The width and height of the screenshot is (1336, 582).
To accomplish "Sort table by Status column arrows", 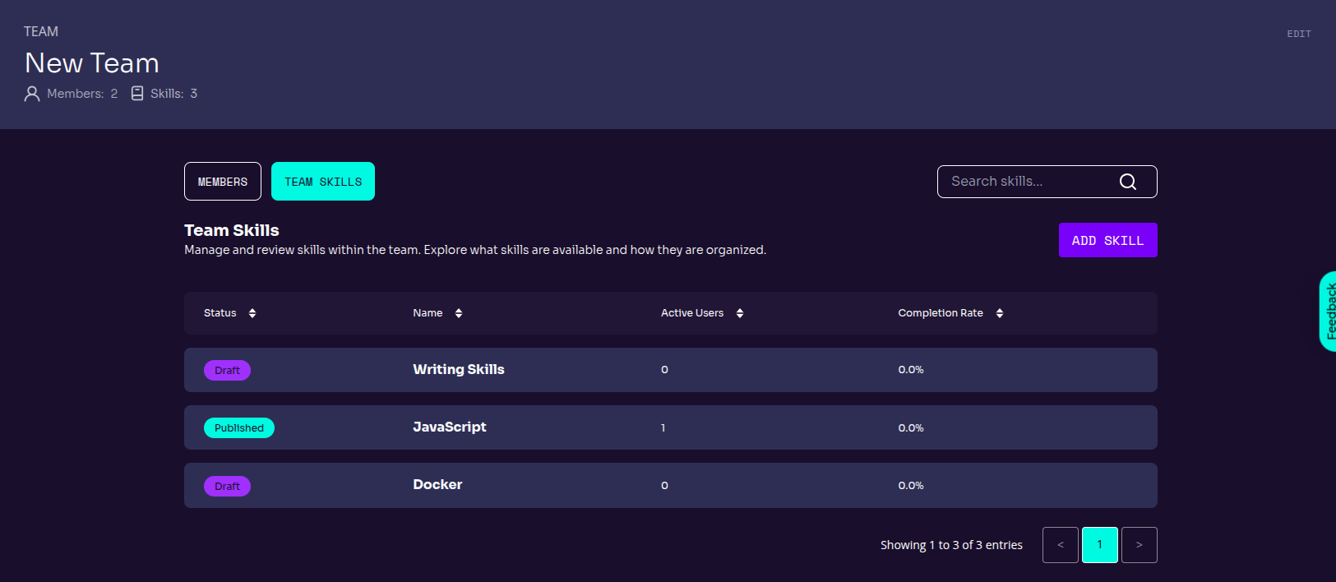I will [x=252, y=313].
